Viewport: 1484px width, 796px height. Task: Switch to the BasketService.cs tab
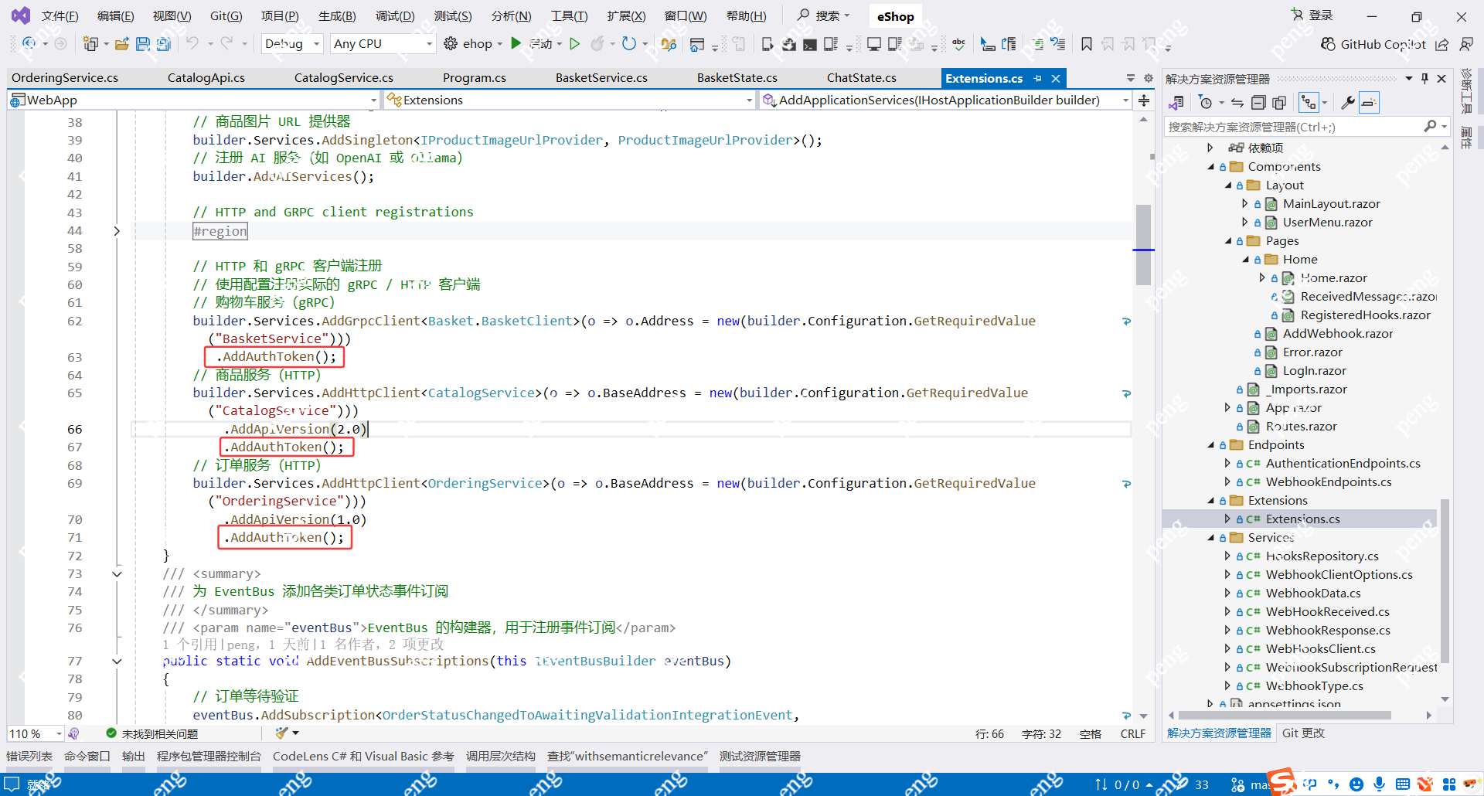601,78
